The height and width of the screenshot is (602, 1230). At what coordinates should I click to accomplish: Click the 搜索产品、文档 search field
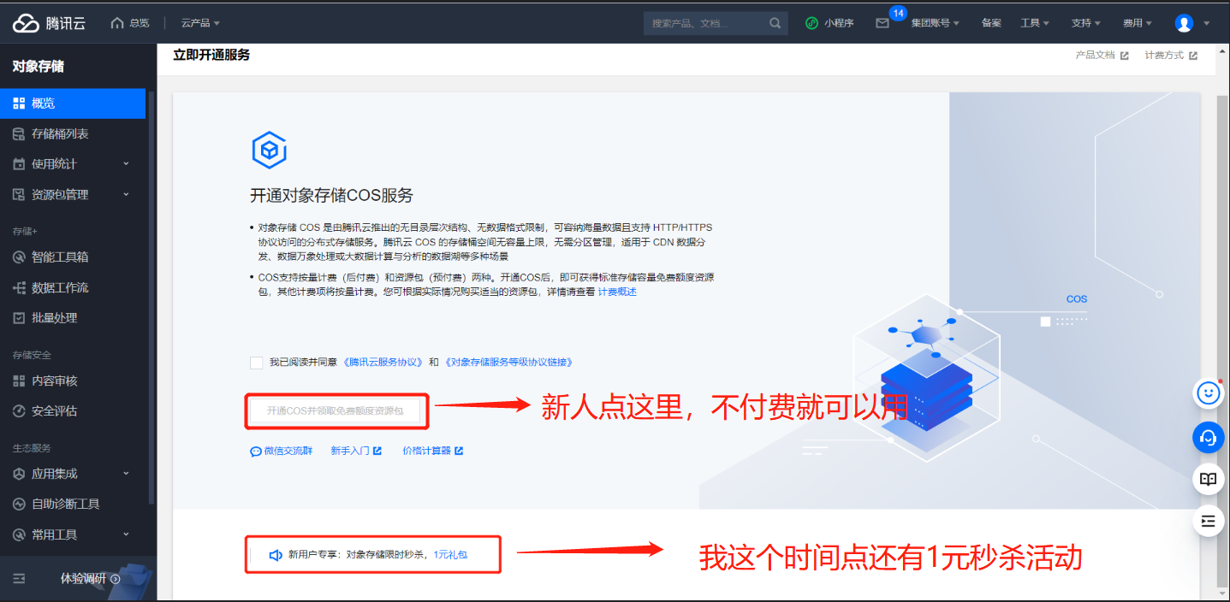tap(705, 23)
